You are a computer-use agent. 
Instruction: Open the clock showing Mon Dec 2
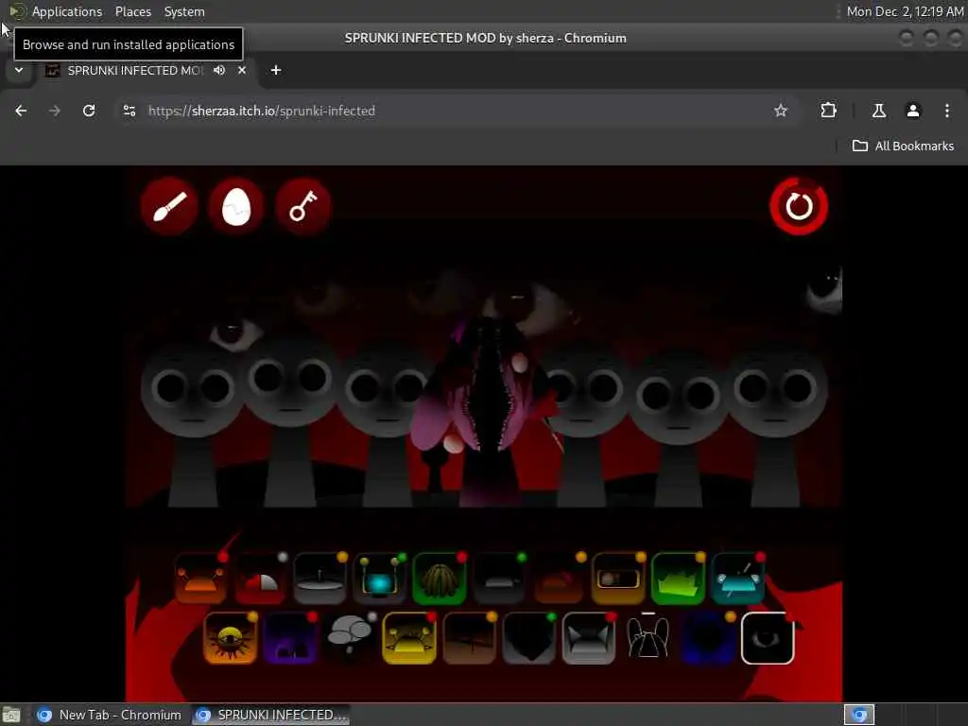point(905,11)
